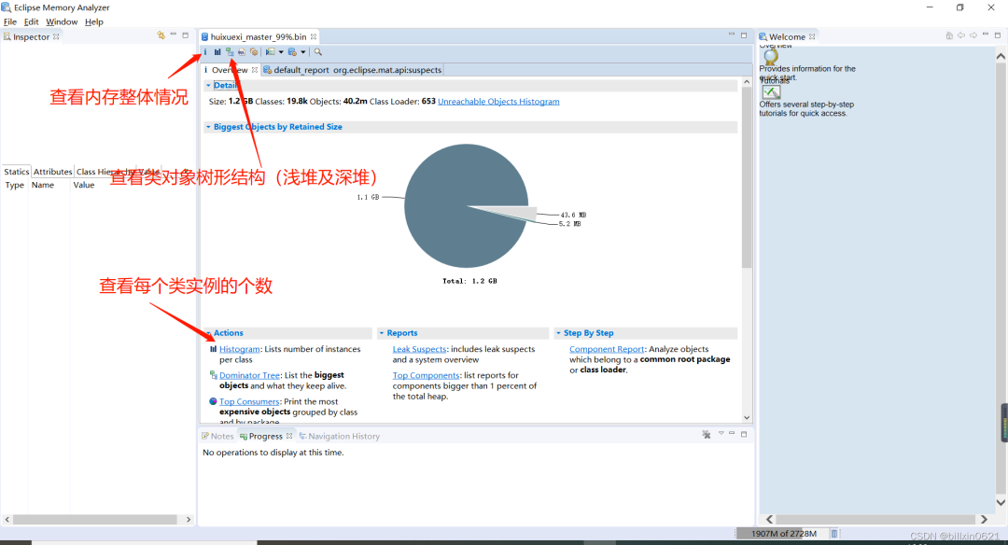Open the Welcome Overview globe icon
The width and height of the screenshot is (1008, 545).
pos(770,57)
